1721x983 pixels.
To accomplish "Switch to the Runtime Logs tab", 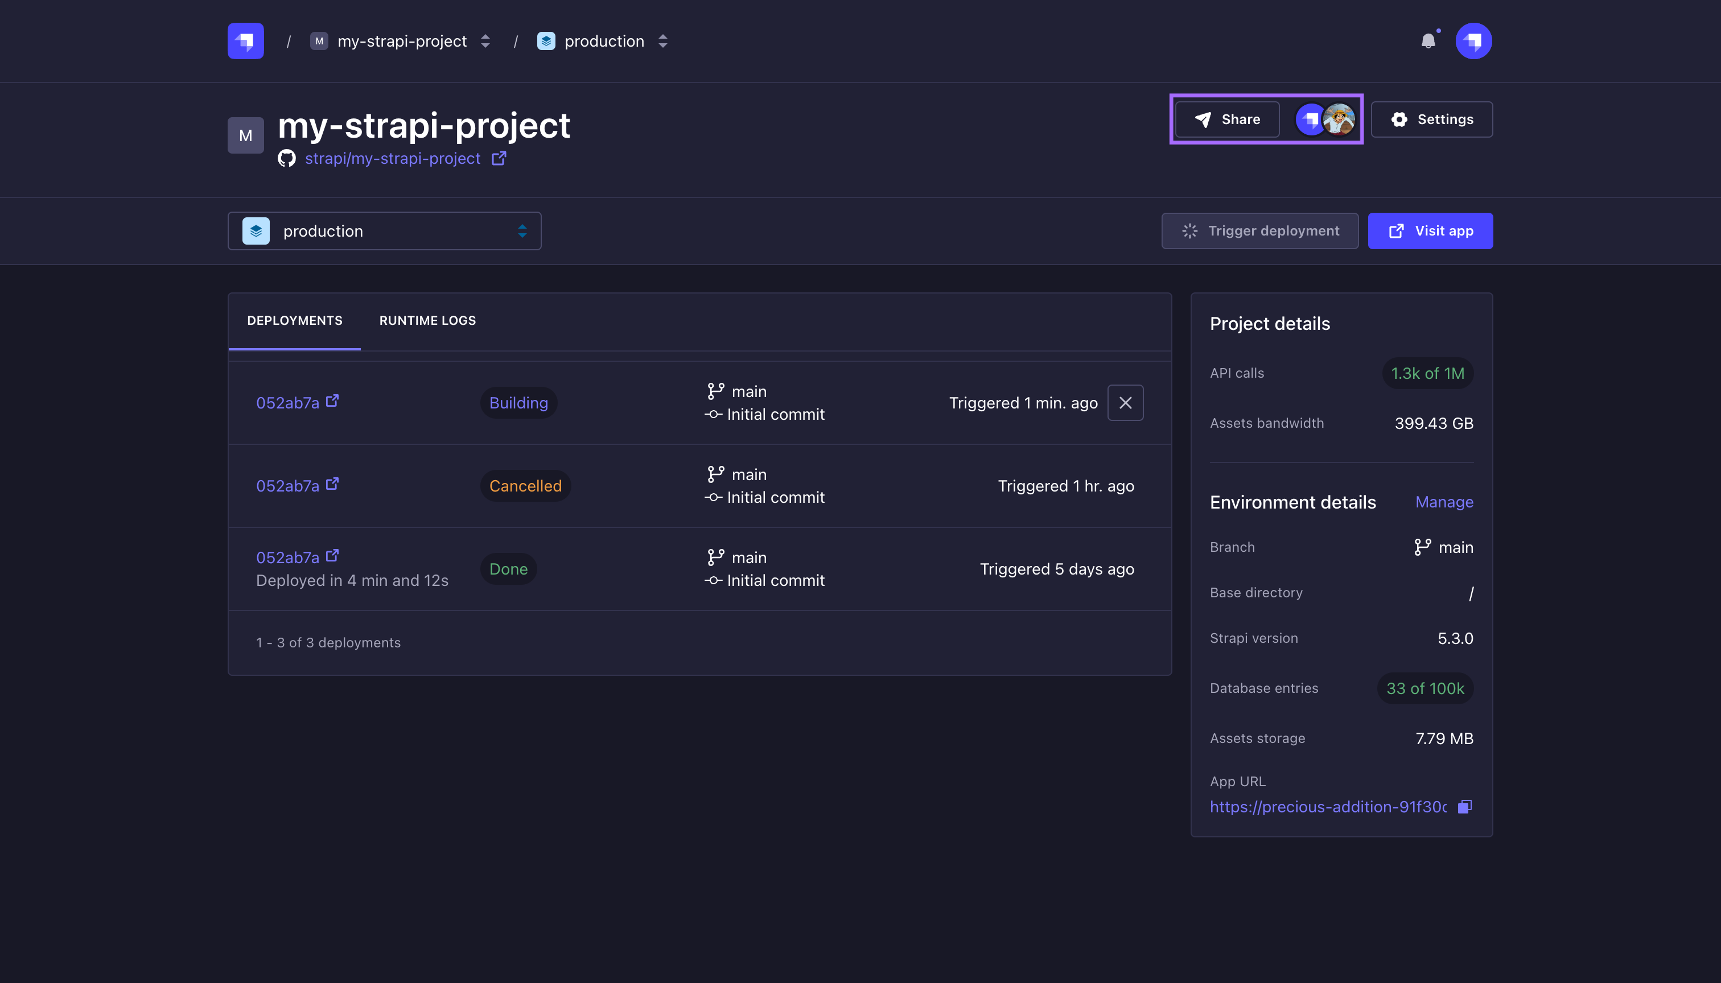I will click(427, 321).
